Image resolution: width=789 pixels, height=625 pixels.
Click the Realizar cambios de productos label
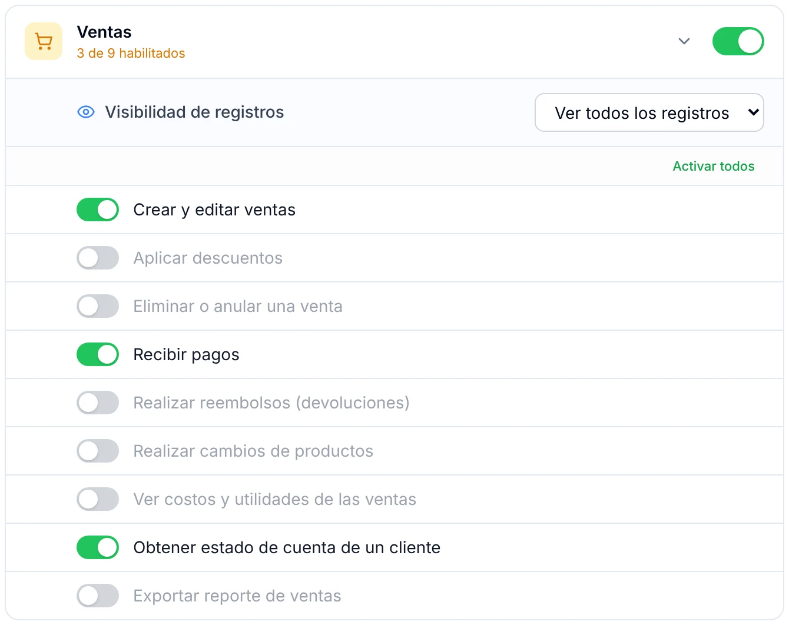click(x=253, y=451)
